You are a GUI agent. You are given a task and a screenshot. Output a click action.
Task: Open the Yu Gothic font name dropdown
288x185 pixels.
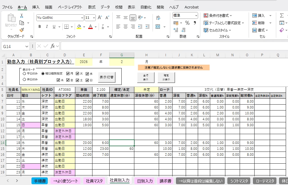pyautogui.click(x=82, y=18)
